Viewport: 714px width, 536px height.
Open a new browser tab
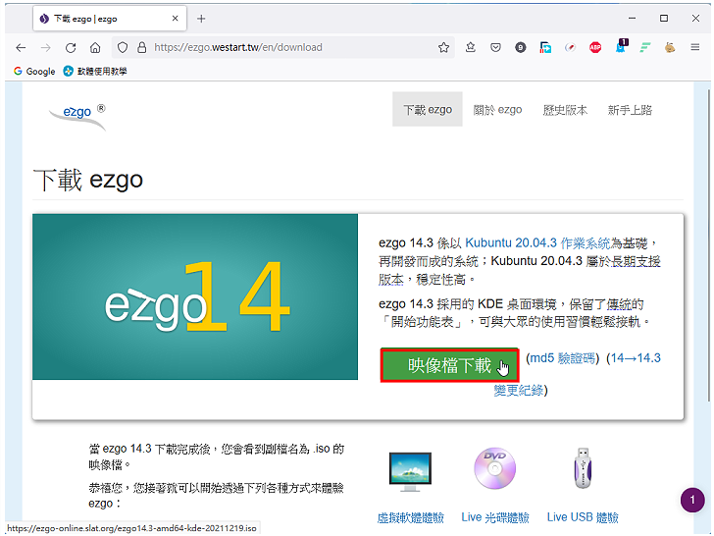tap(201, 19)
